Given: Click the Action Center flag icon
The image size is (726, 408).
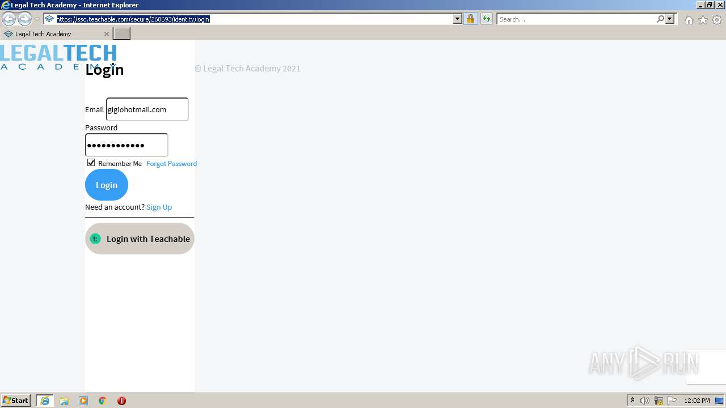Looking at the screenshot, I should [x=672, y=401].
